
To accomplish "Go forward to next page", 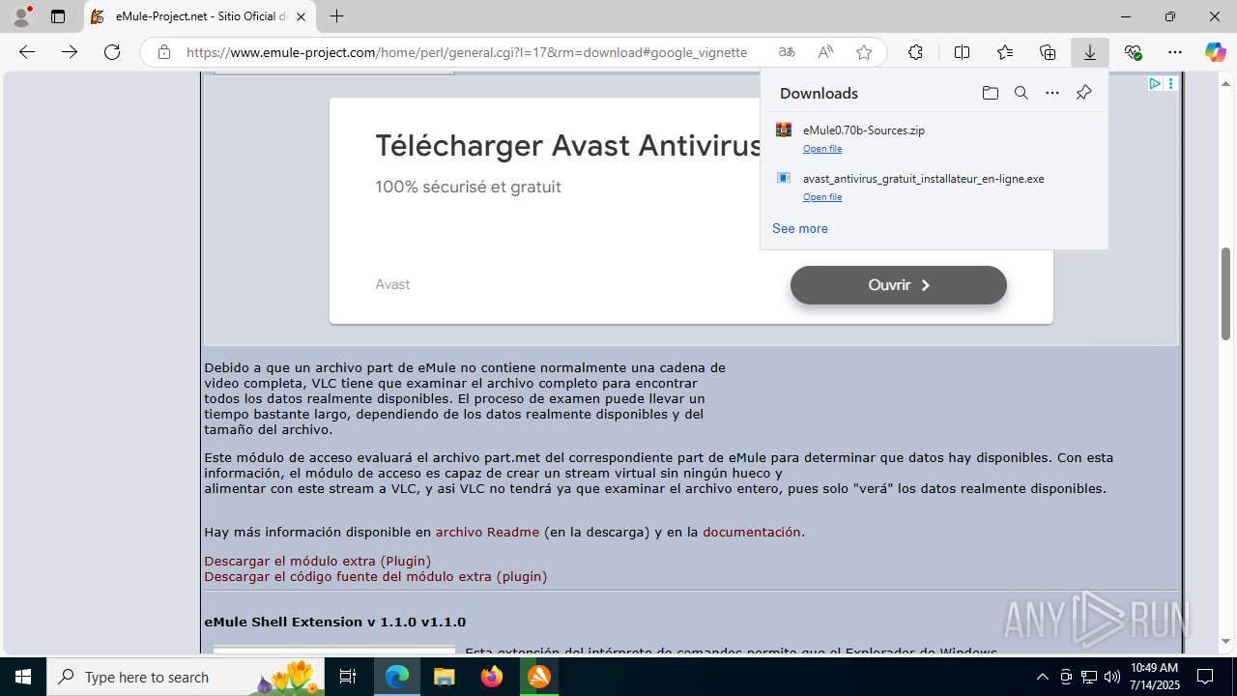I will tap(70, 52).
